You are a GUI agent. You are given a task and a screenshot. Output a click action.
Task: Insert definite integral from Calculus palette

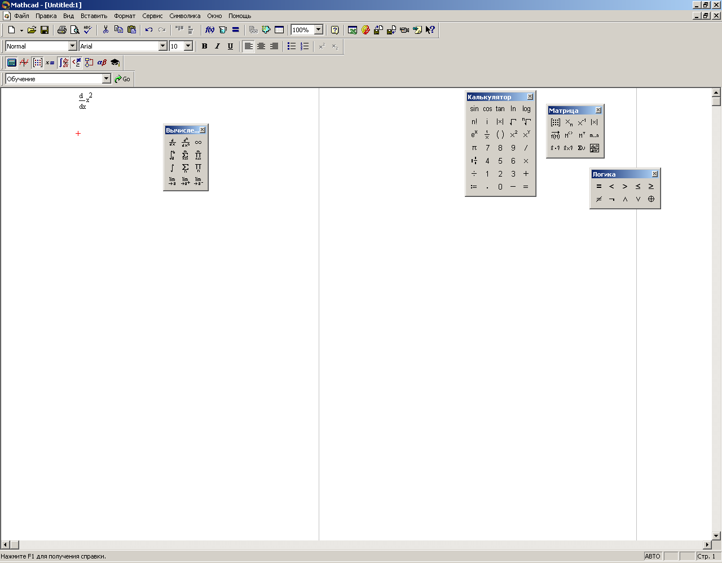click(x=172, y=155)
